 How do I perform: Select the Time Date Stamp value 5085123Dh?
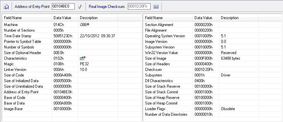[x=63, y=36]
